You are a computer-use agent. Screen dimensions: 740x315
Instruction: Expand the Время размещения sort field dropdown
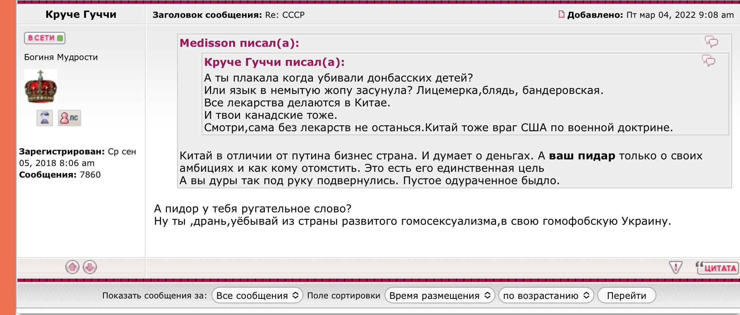coord(440,296)
